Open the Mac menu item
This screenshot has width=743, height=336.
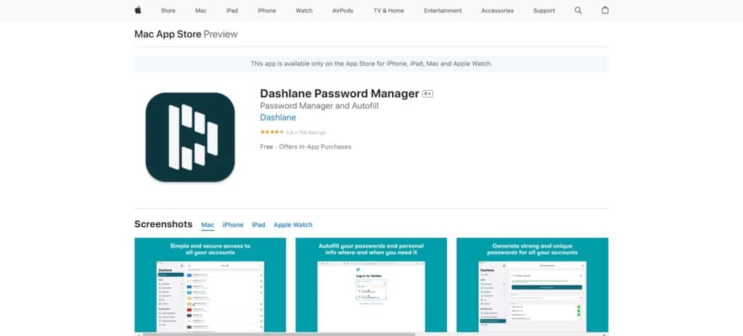[x=201, y=10]
